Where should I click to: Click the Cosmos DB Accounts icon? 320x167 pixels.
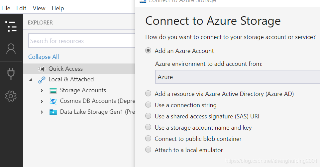point(53,101)
